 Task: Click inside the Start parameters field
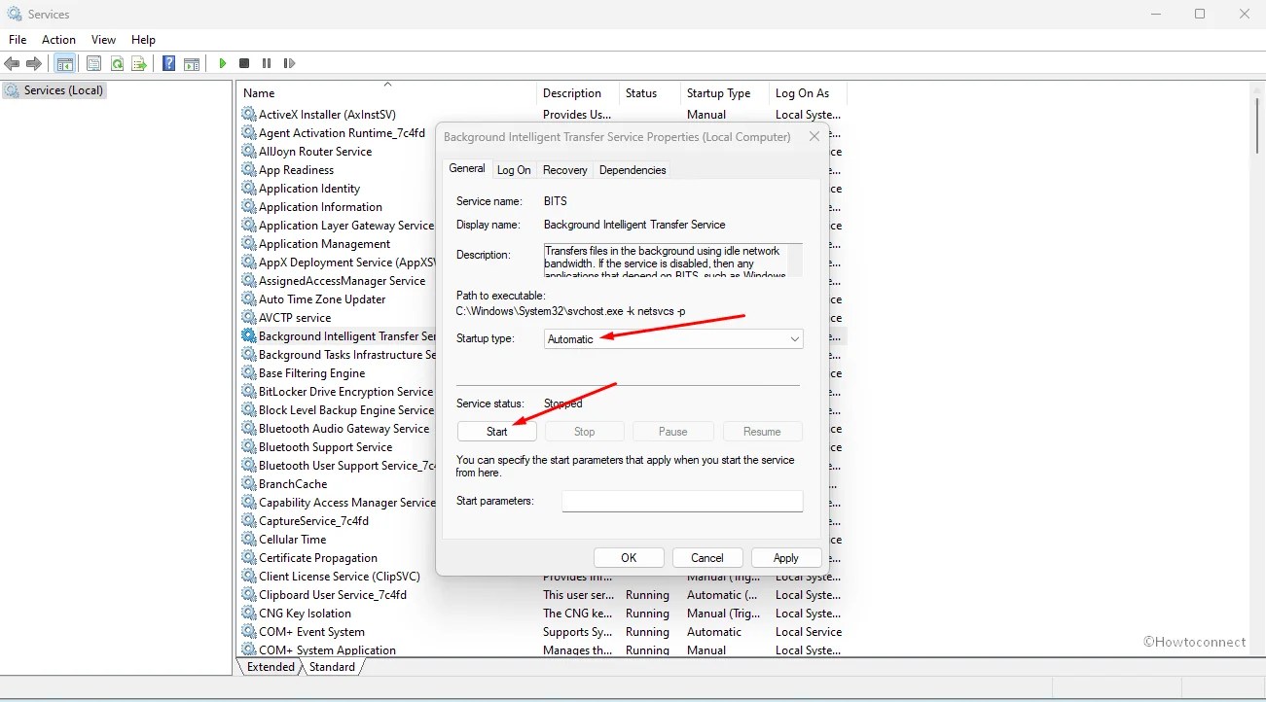click(681, 501)
